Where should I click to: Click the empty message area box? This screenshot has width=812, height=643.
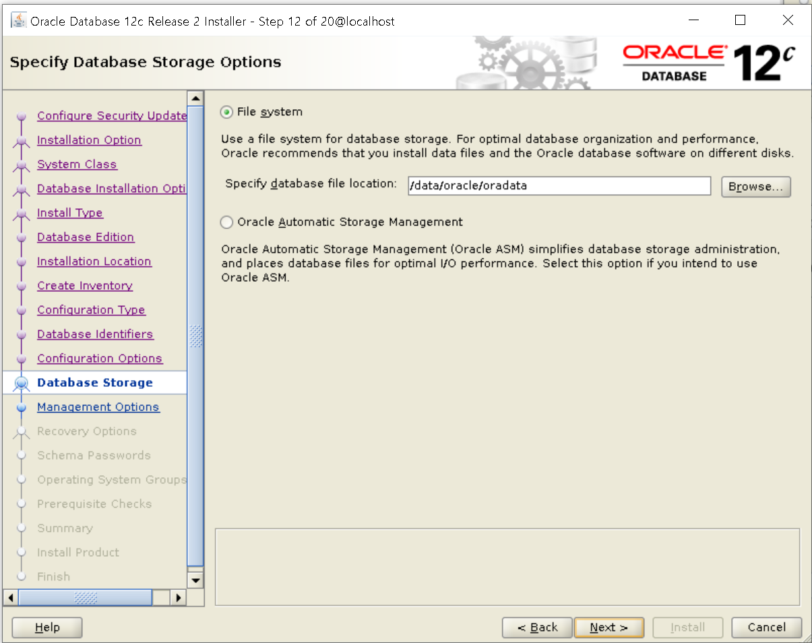tap(507, 567)
